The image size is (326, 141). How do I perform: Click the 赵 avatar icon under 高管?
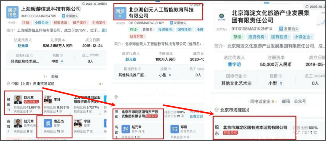point(126,129)
